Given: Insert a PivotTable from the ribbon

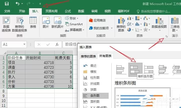Looking at the screenshot, I should pyautogui.click(x=6, y=24).
